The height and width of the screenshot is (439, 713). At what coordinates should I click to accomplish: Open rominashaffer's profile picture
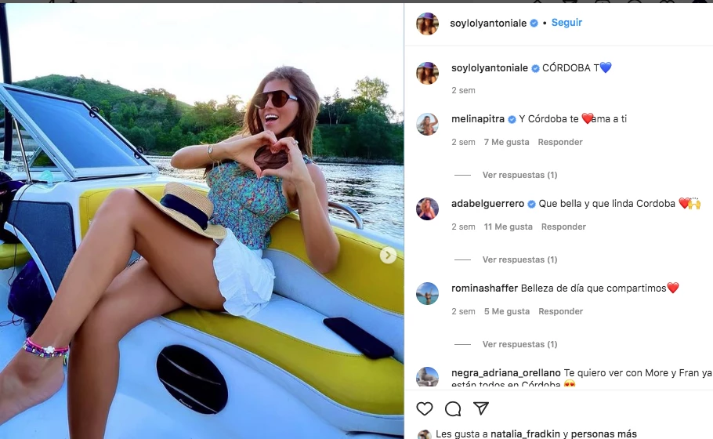click(x=427, y=293)
